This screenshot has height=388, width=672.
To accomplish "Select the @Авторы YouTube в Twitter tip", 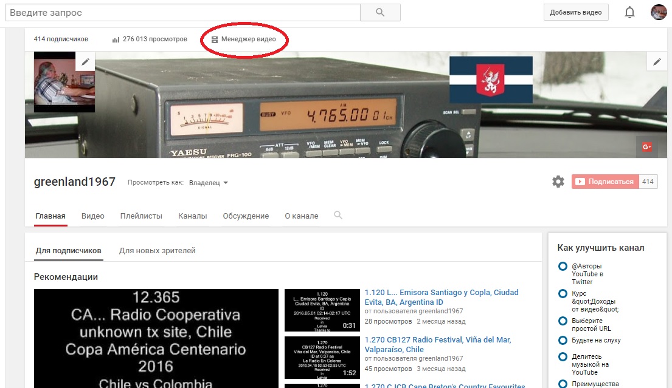I will point(588,274).
